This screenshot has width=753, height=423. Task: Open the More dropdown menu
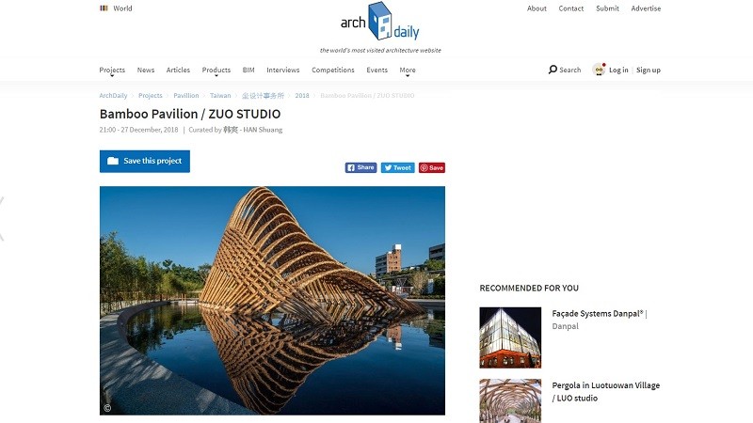tap(408, 70)
